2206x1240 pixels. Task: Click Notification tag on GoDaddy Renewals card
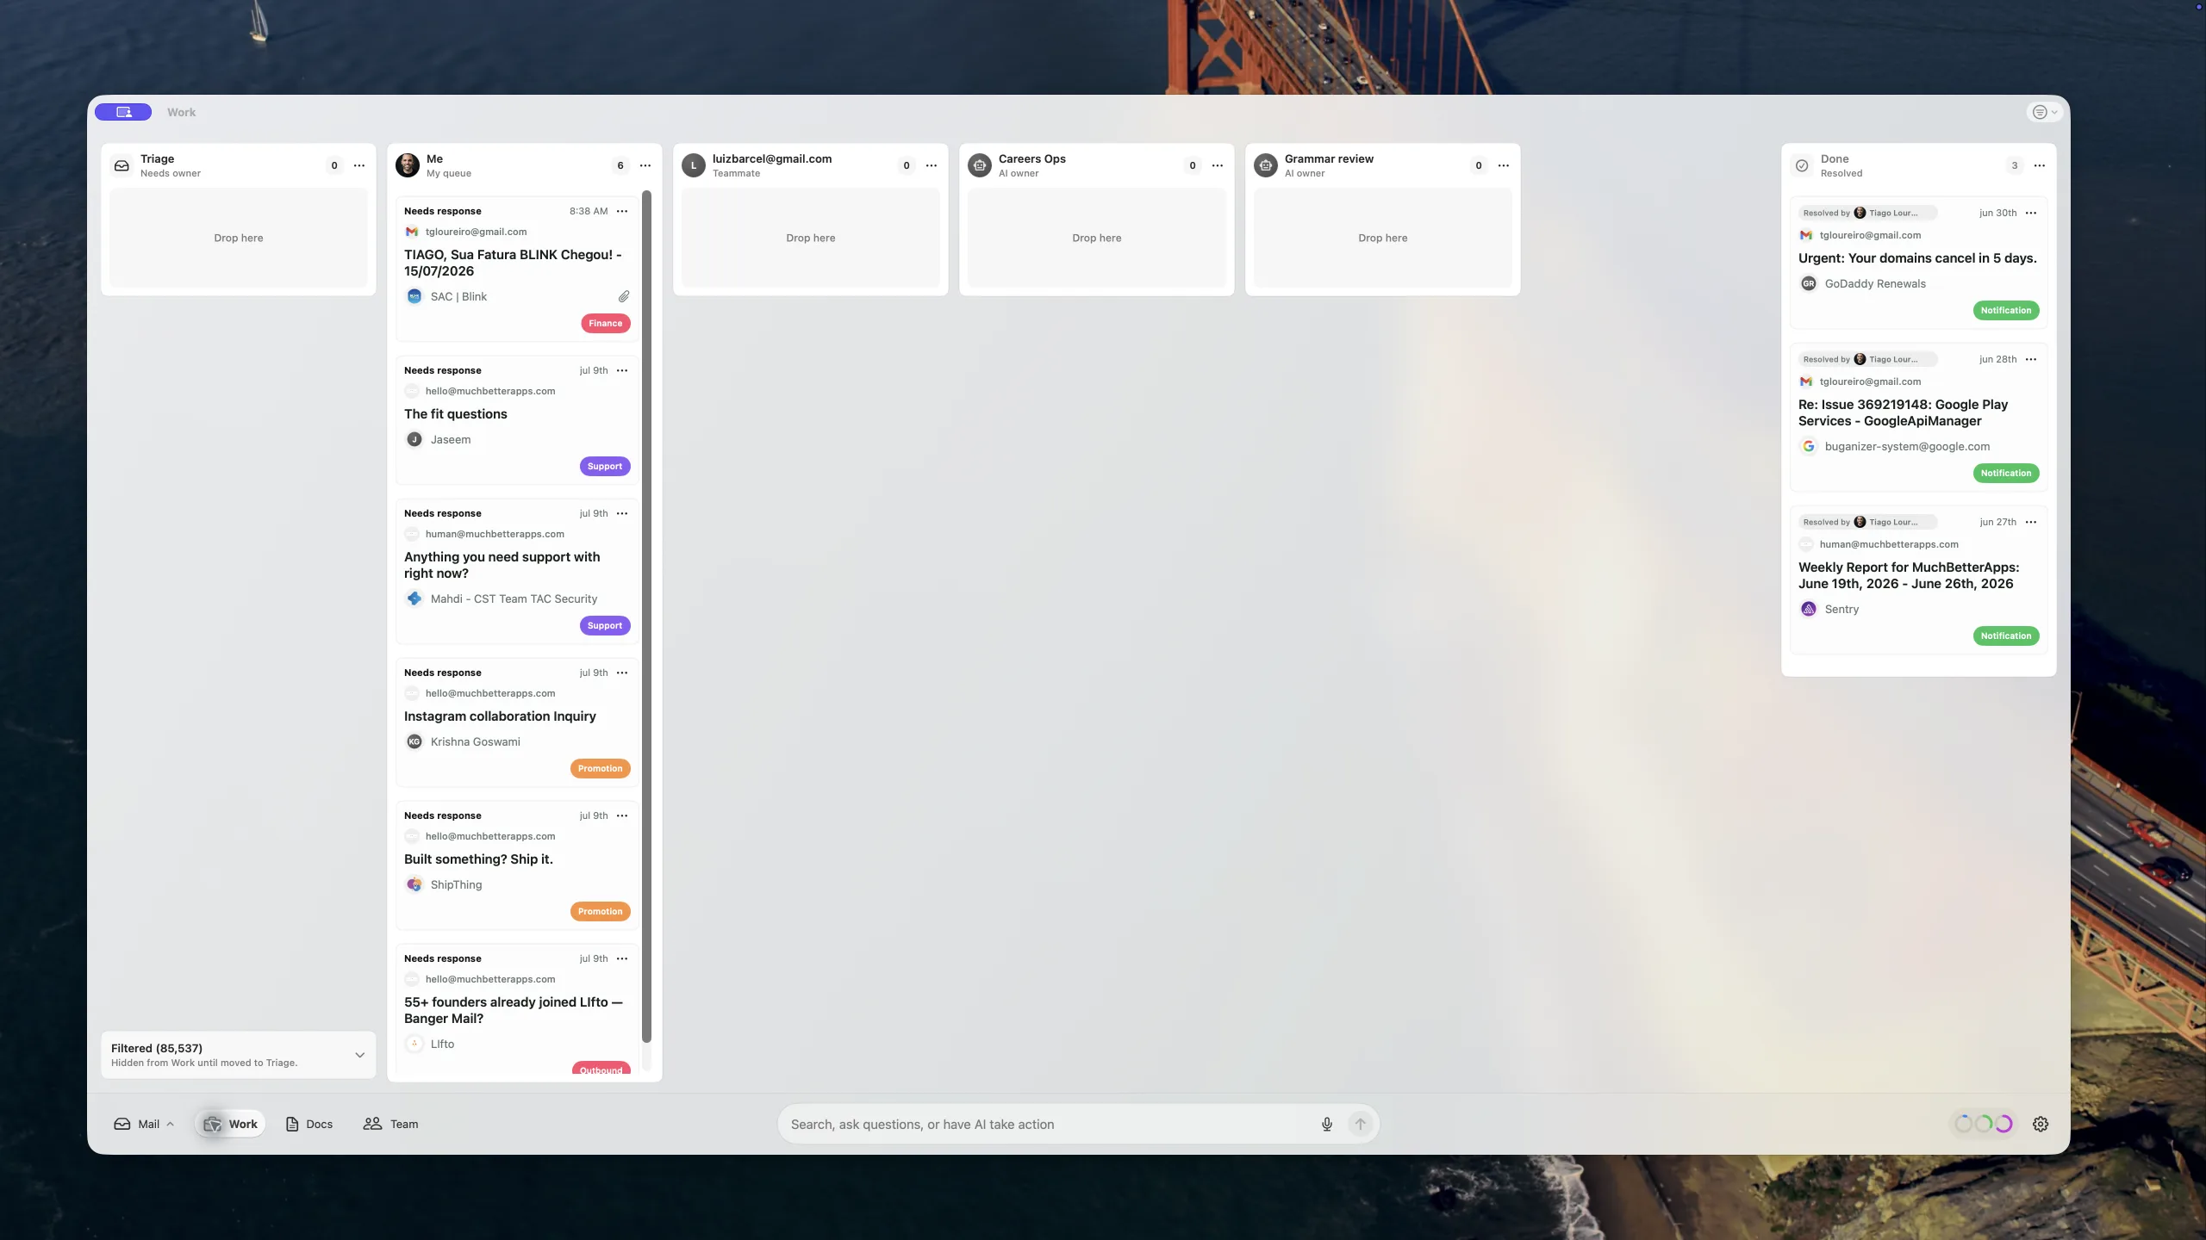(2006, 311)
